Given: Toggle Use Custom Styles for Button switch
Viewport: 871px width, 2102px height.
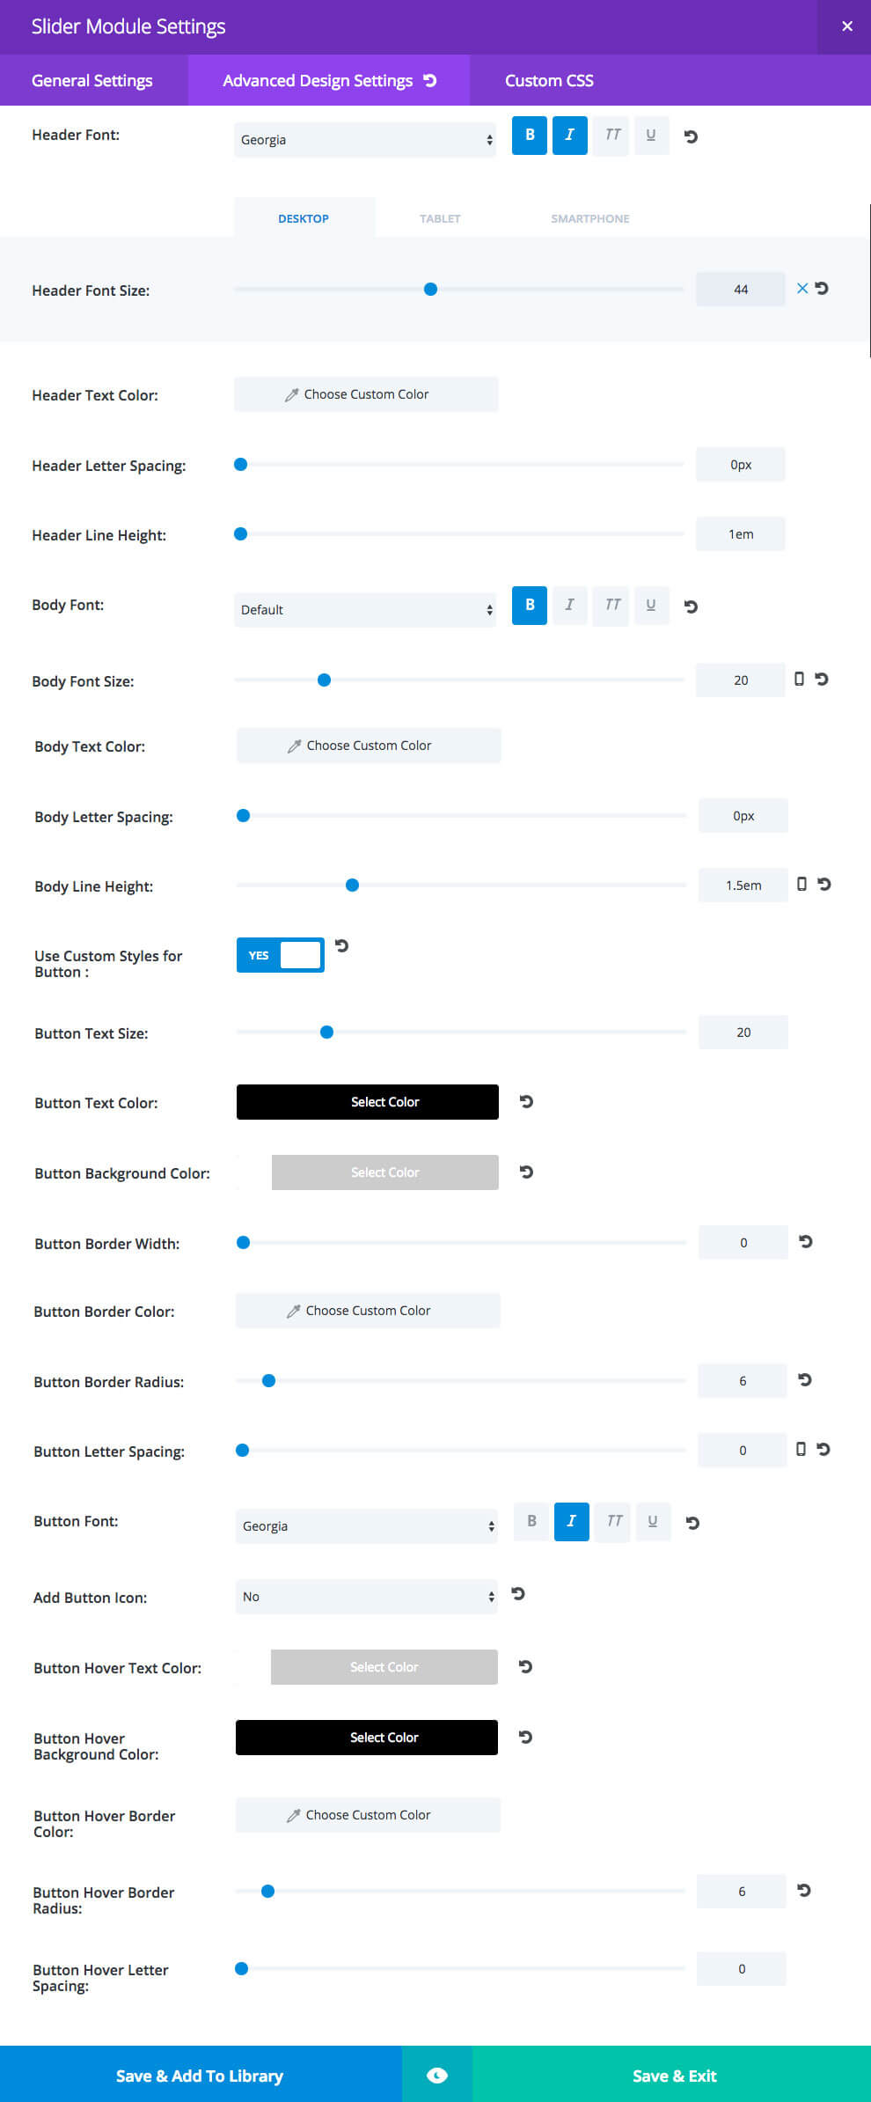Looking at the screenshot, I should click(281, 955).
